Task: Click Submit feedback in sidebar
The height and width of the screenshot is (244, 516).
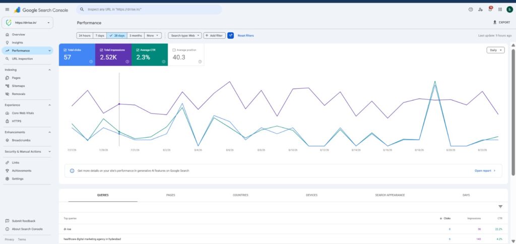Action: [27, 221]
